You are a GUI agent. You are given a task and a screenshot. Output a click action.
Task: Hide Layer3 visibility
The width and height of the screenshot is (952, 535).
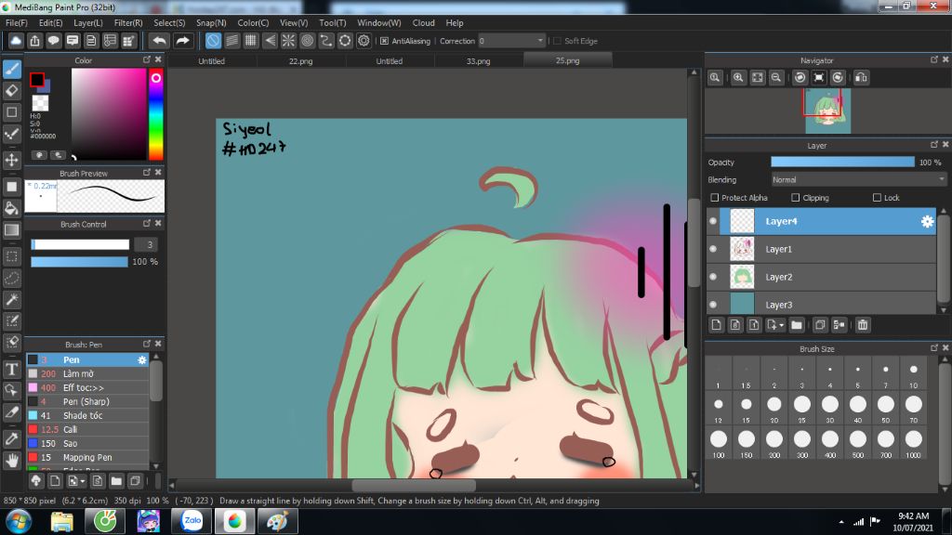[x=713, y=305]
